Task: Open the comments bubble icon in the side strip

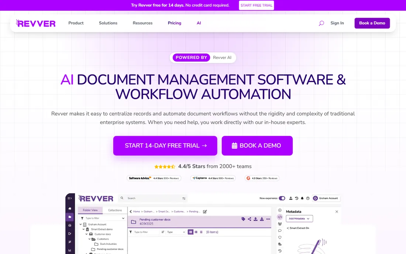Action: point(280,230)
